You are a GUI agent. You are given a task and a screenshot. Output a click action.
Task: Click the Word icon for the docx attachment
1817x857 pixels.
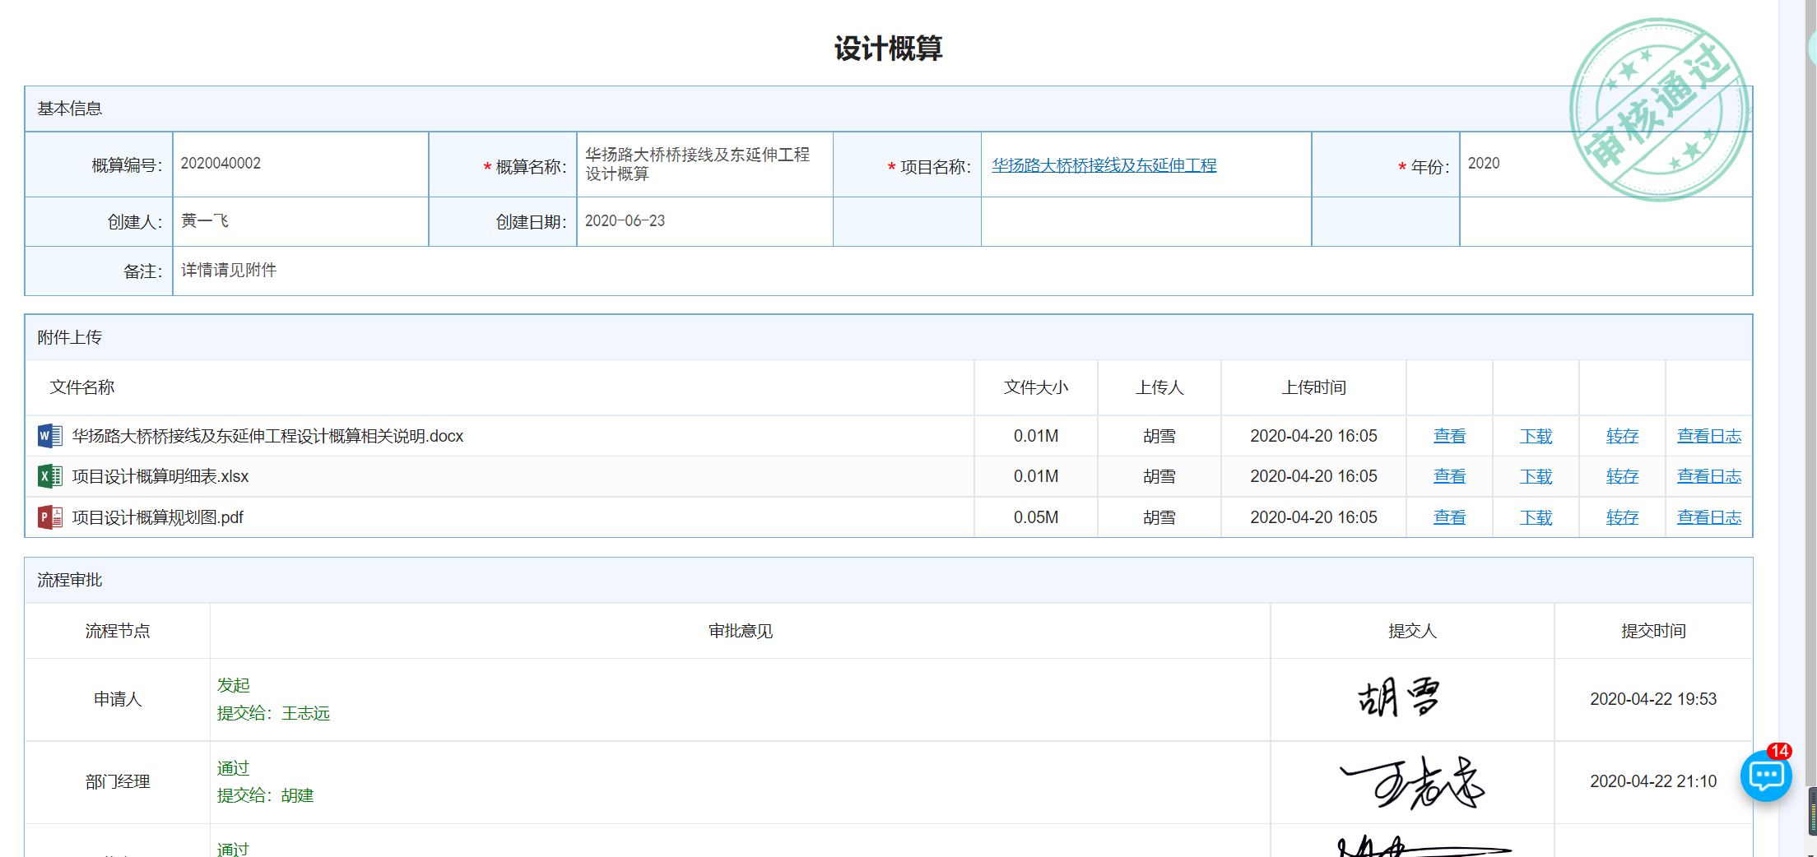pos(49,436)
